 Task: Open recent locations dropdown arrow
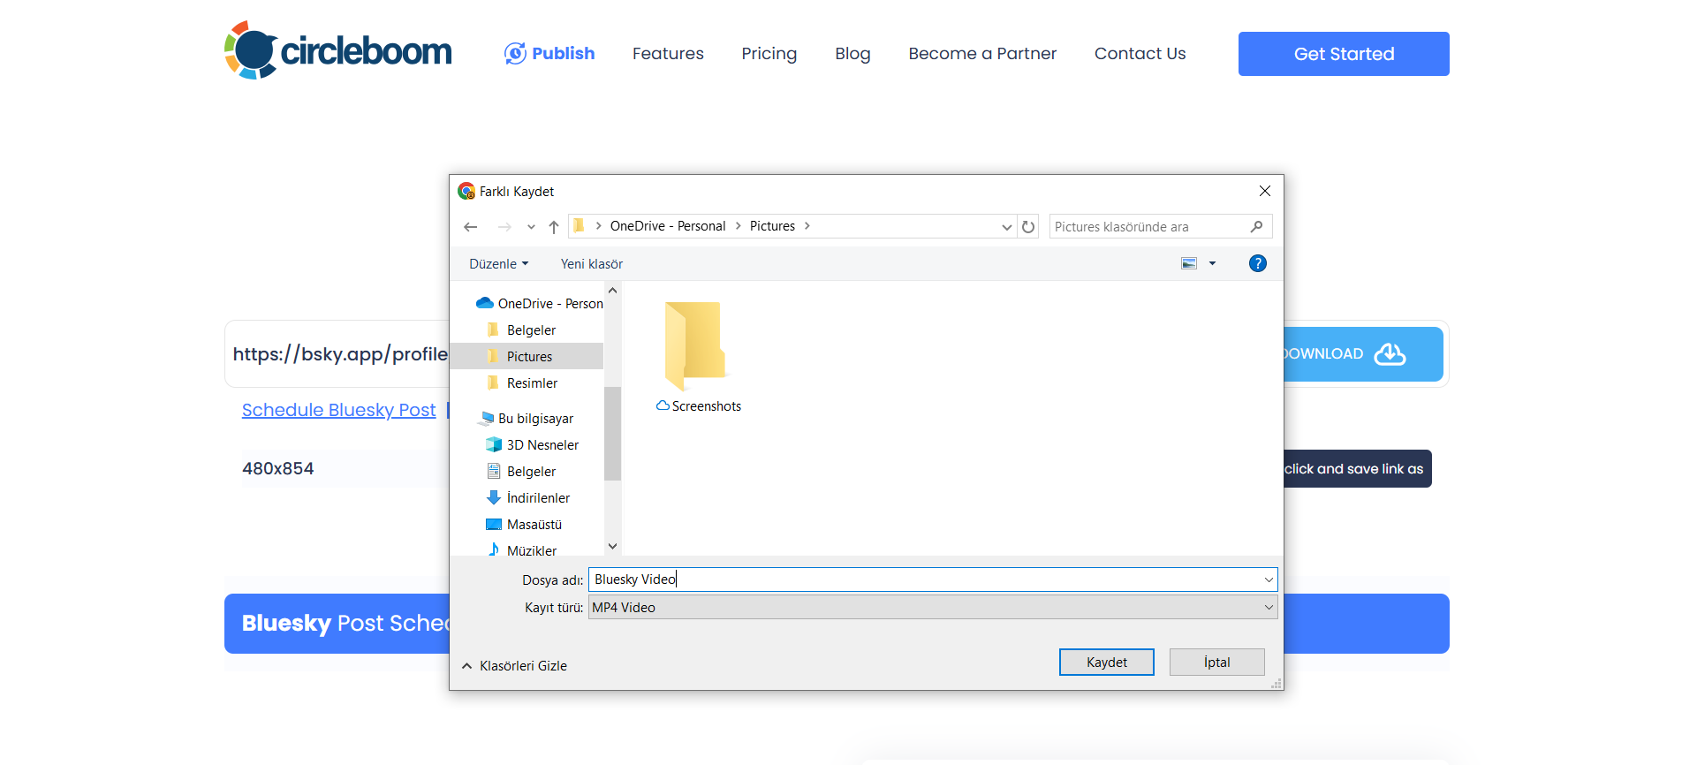[531, 227]
